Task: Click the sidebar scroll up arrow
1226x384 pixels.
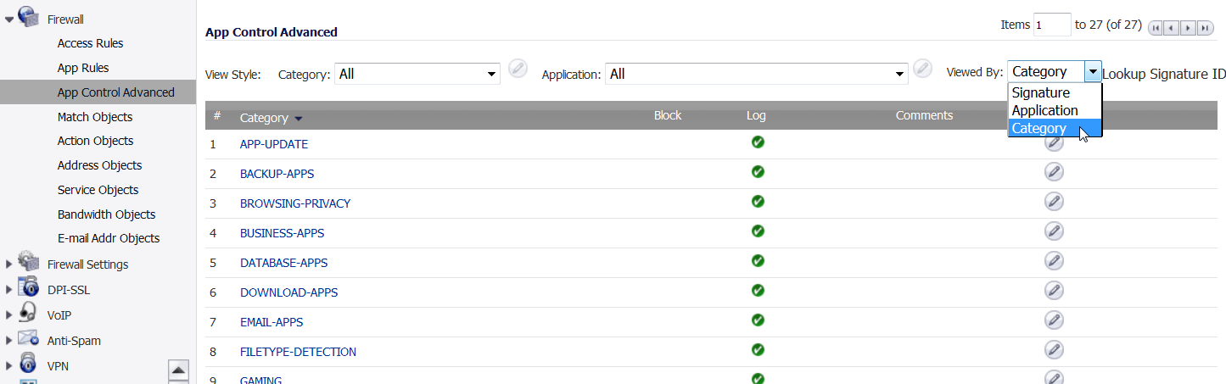Action: coord(178,370)
